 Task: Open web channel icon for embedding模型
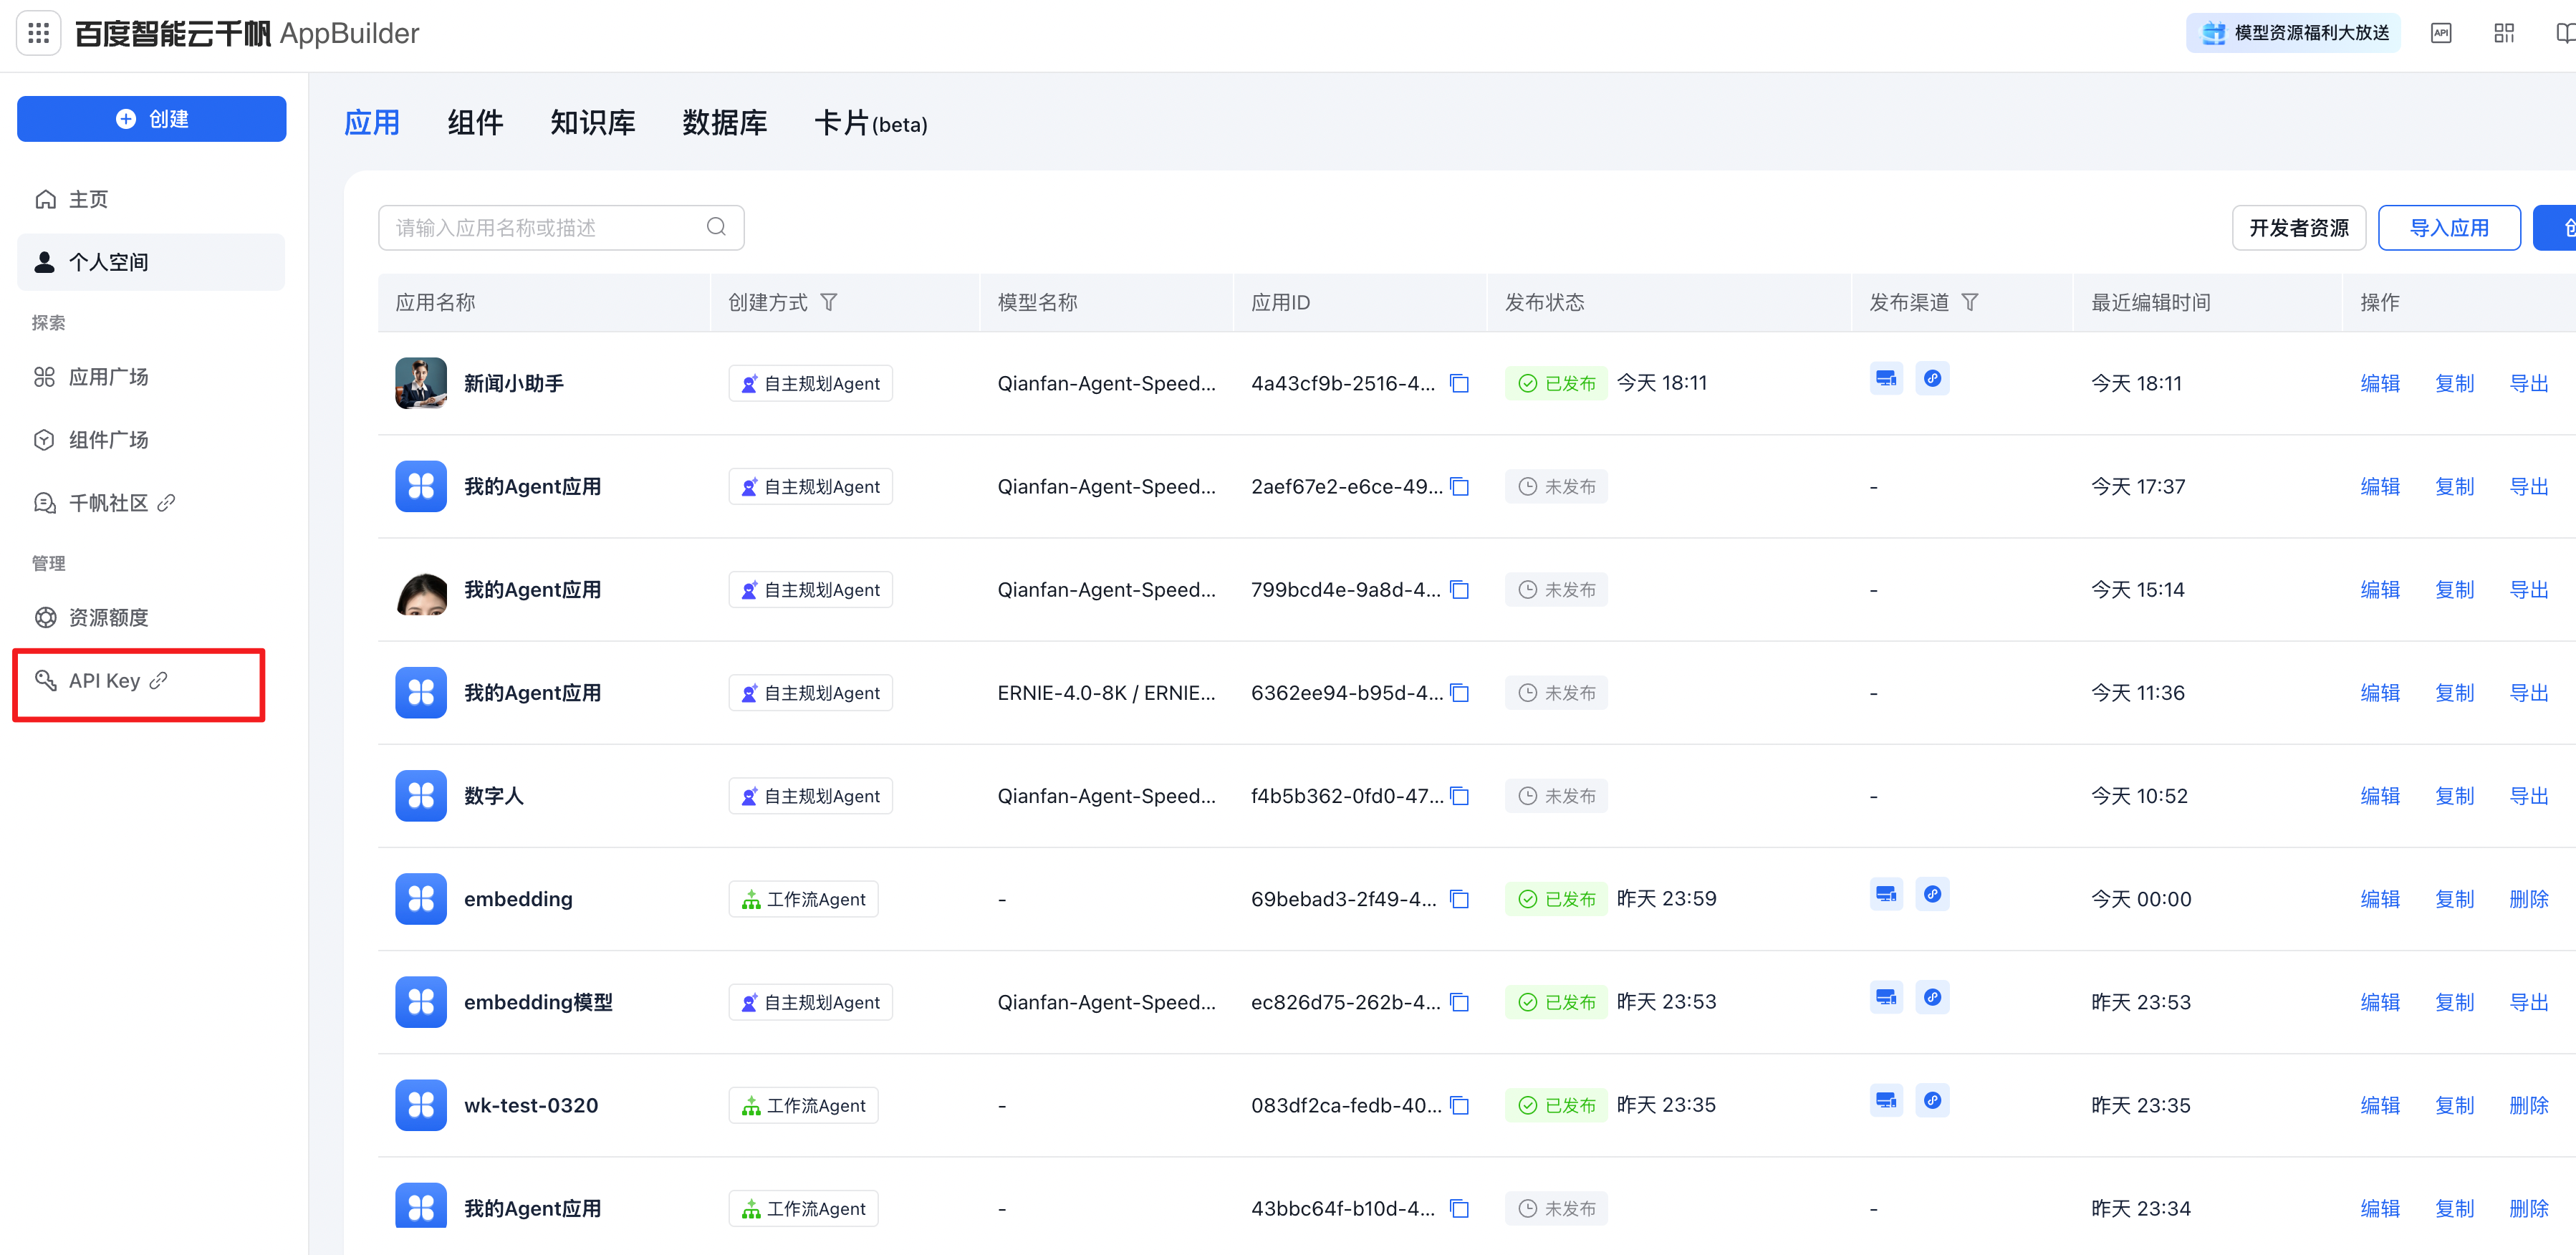pyautogui.click(x=1886, y=996)
